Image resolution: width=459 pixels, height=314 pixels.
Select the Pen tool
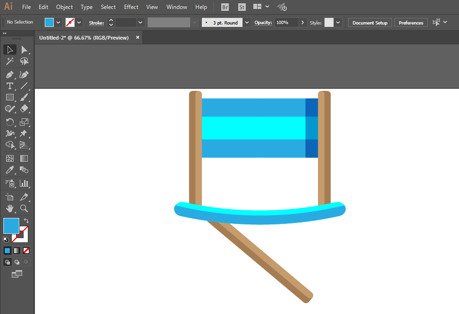9,74
